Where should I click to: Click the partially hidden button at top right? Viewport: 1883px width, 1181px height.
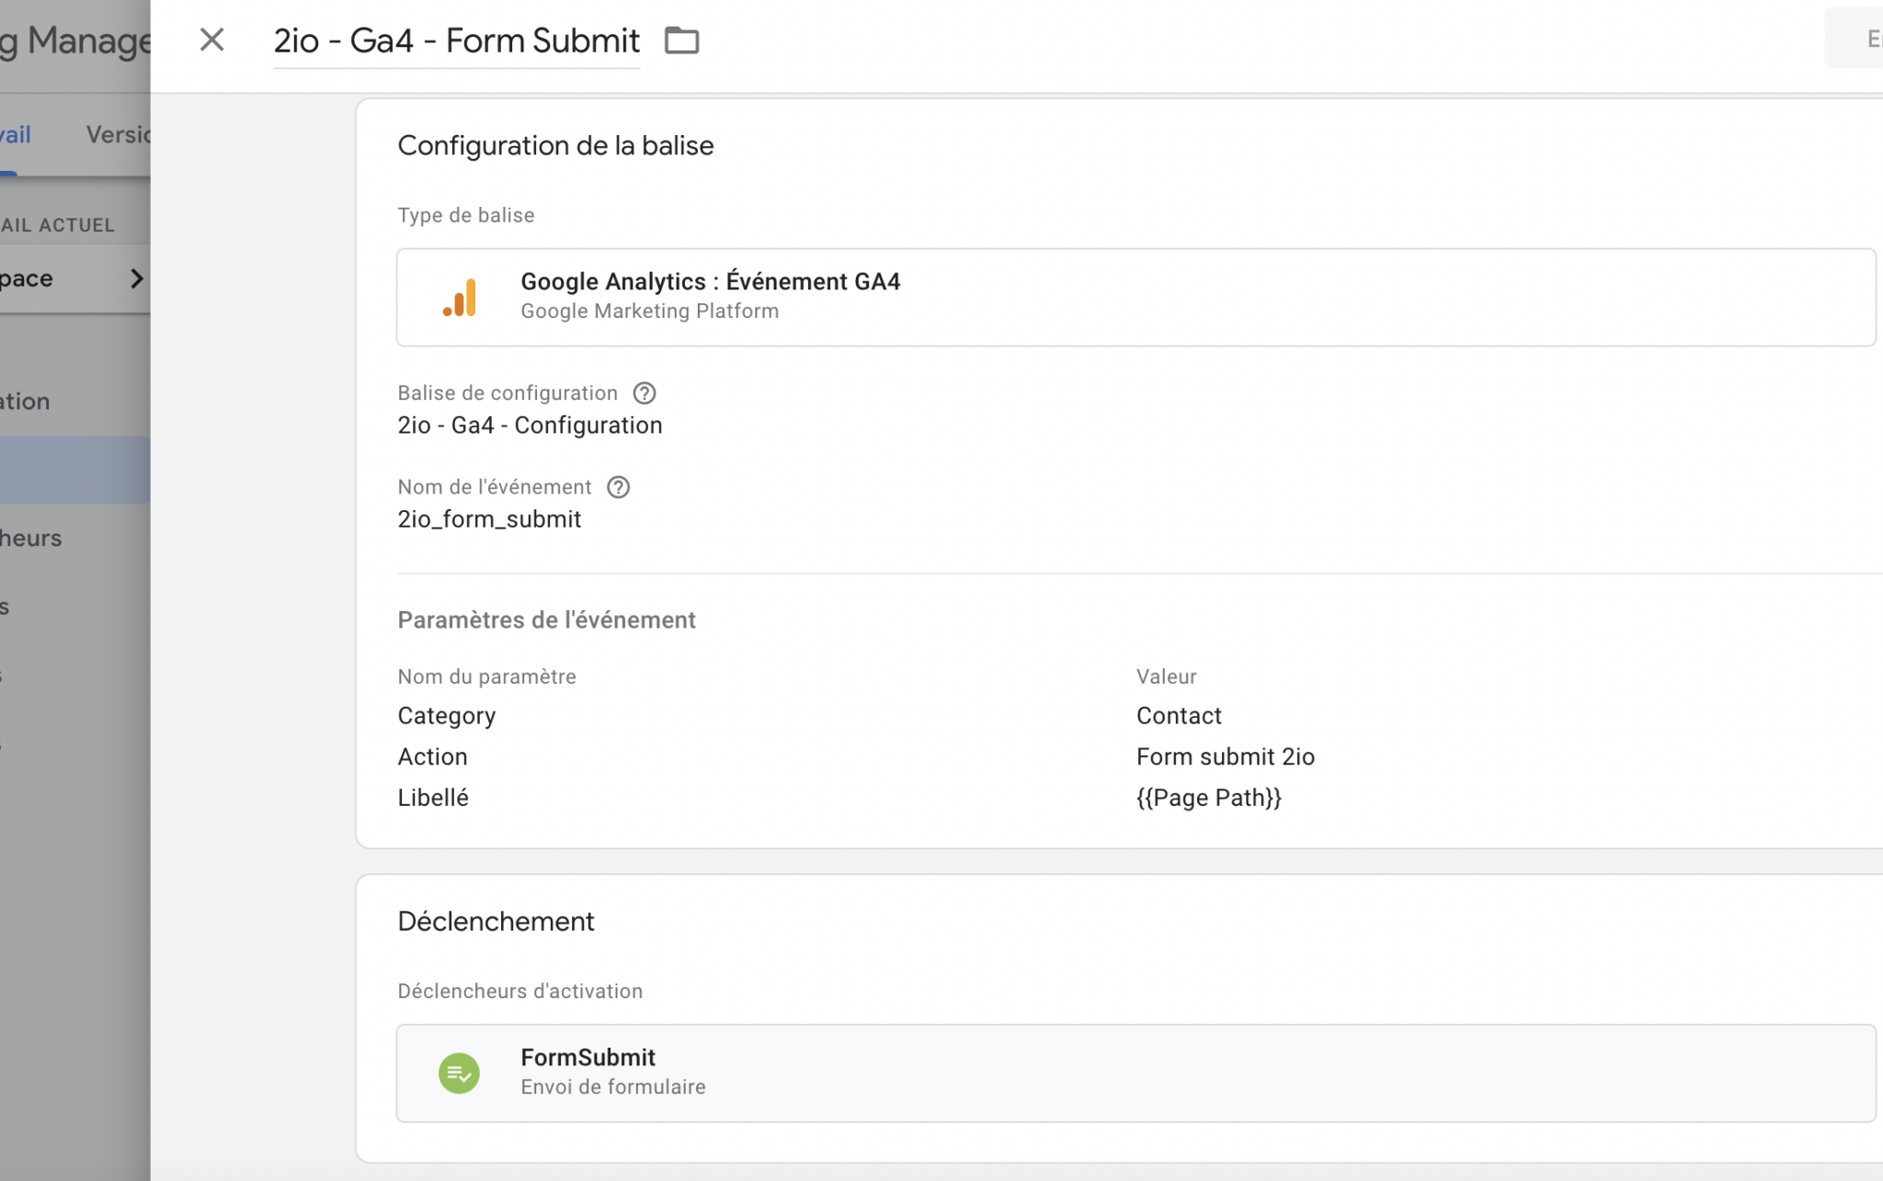coord(1854,39)
